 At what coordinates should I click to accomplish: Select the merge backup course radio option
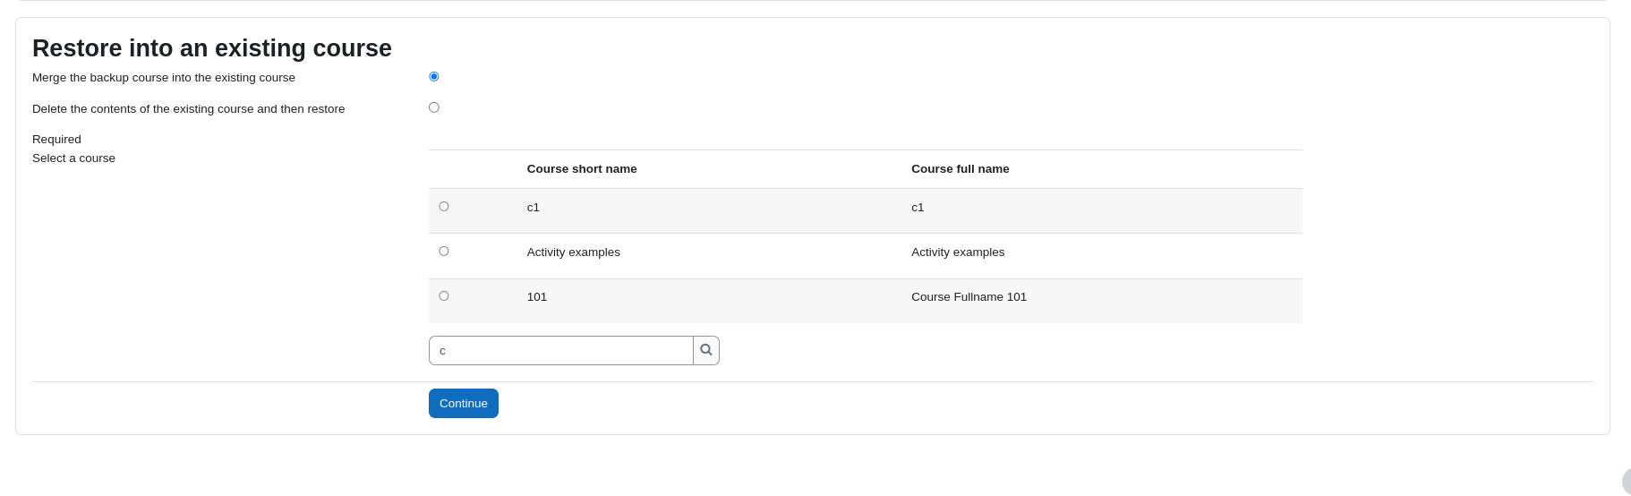434,76
